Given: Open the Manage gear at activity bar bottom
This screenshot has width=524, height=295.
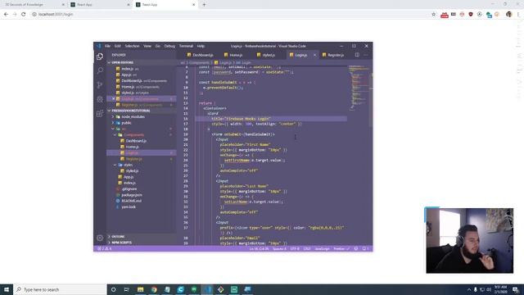Looking at the screenshot, I should (100, 238).
